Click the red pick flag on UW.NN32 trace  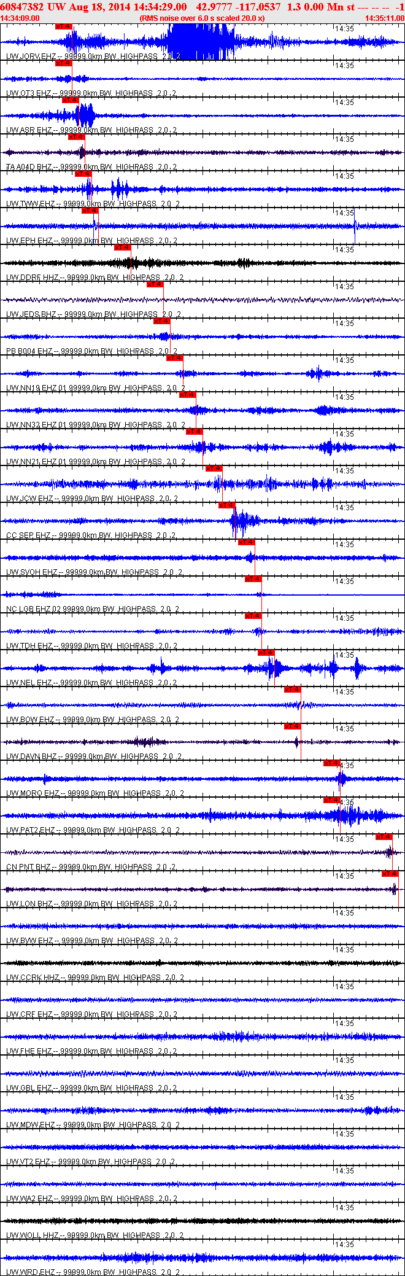[188, 395]
